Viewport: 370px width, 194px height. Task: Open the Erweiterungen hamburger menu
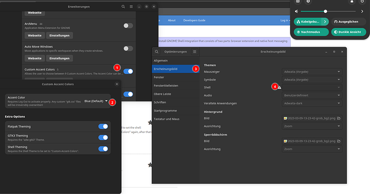tap(131, 6)
